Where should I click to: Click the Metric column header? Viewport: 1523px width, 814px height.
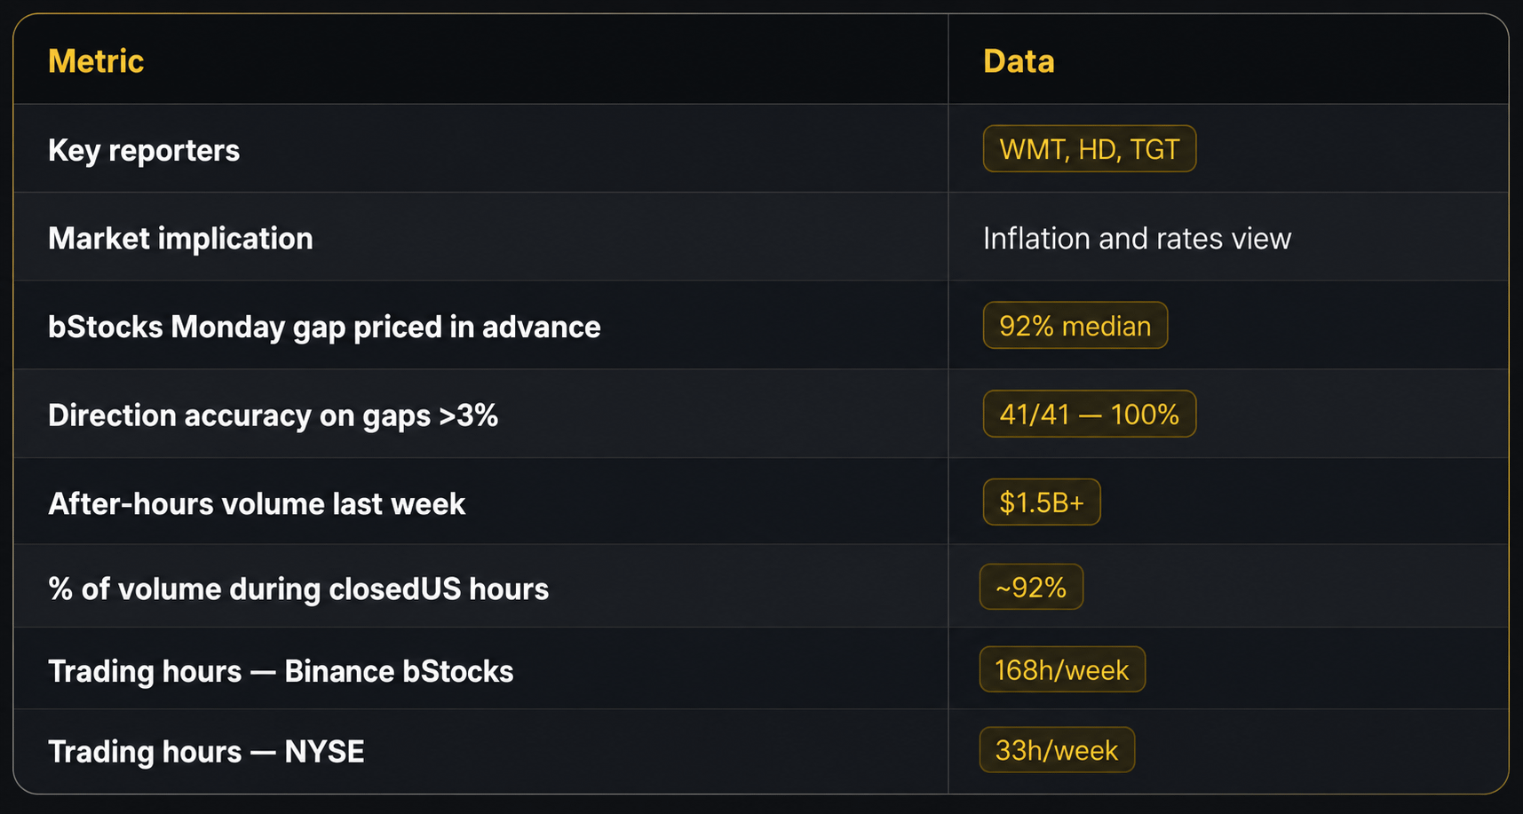point(96,61)
